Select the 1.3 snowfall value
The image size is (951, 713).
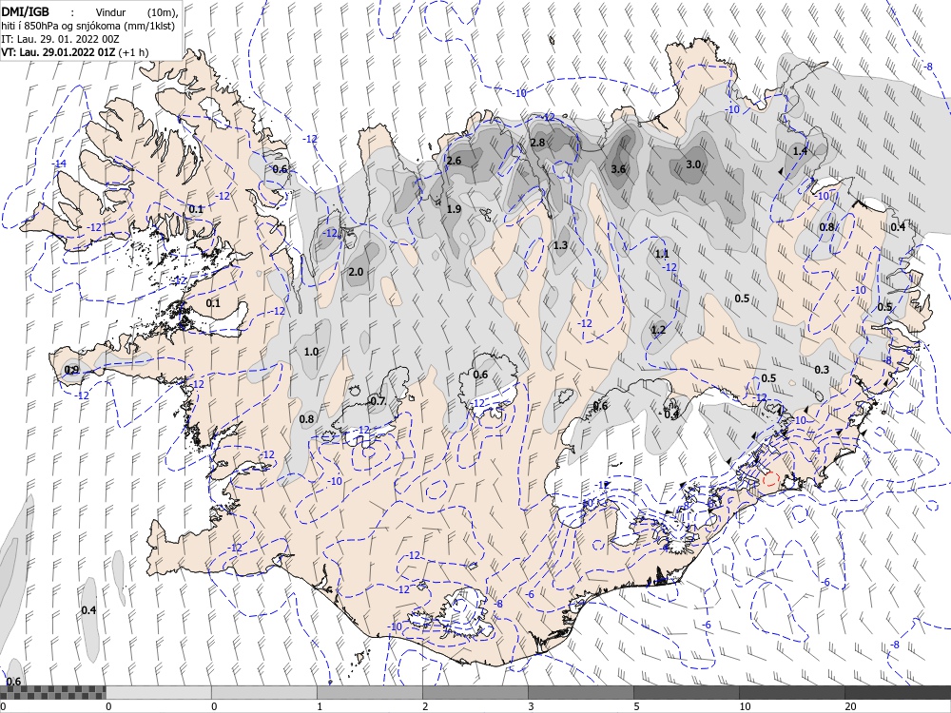560,245
